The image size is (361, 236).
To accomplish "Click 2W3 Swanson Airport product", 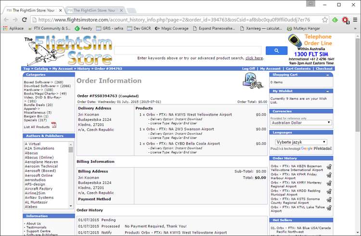I will tap(180, 129).
